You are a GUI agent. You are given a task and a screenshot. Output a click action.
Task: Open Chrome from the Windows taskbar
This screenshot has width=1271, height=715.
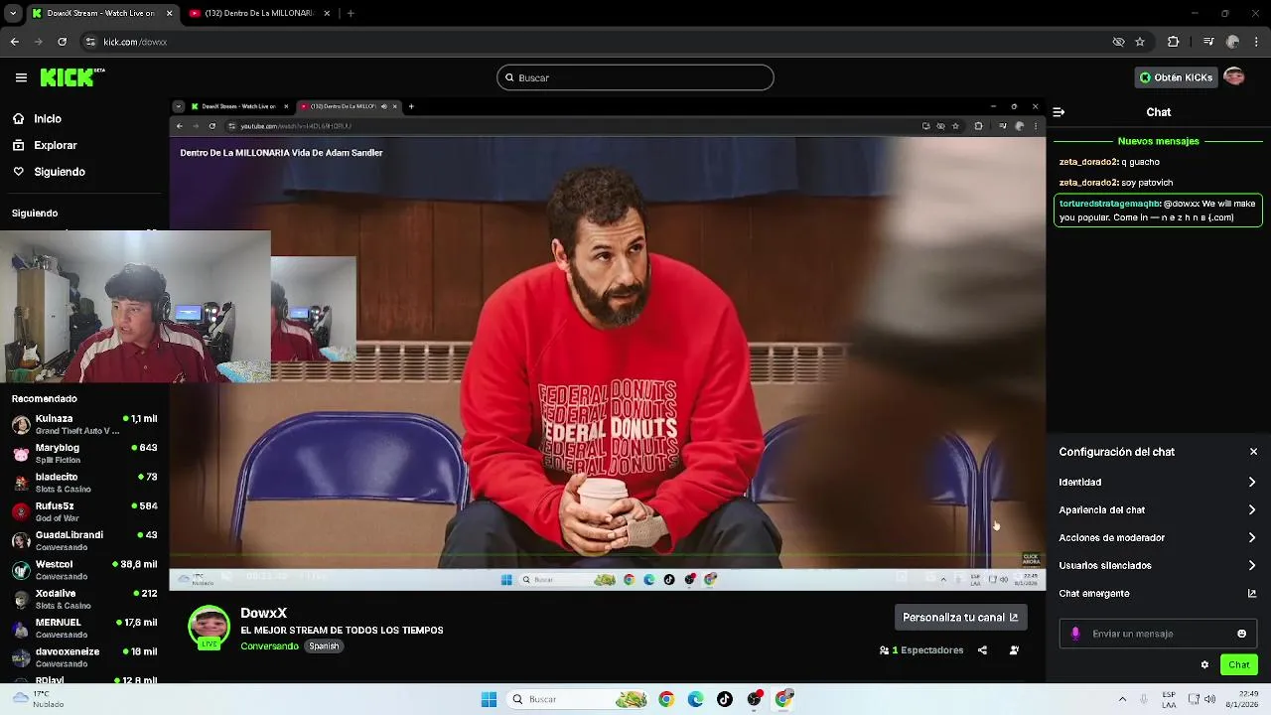pos(666,699)
